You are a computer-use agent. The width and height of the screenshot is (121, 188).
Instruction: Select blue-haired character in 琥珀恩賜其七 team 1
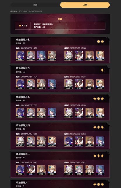[41, 56]
